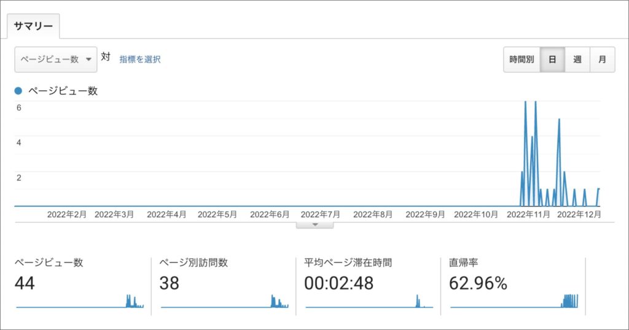Click the 平均ページ滞在時間 sparkline thumbnail
This screenshot has width=629, height=330.
coord(369,302)
